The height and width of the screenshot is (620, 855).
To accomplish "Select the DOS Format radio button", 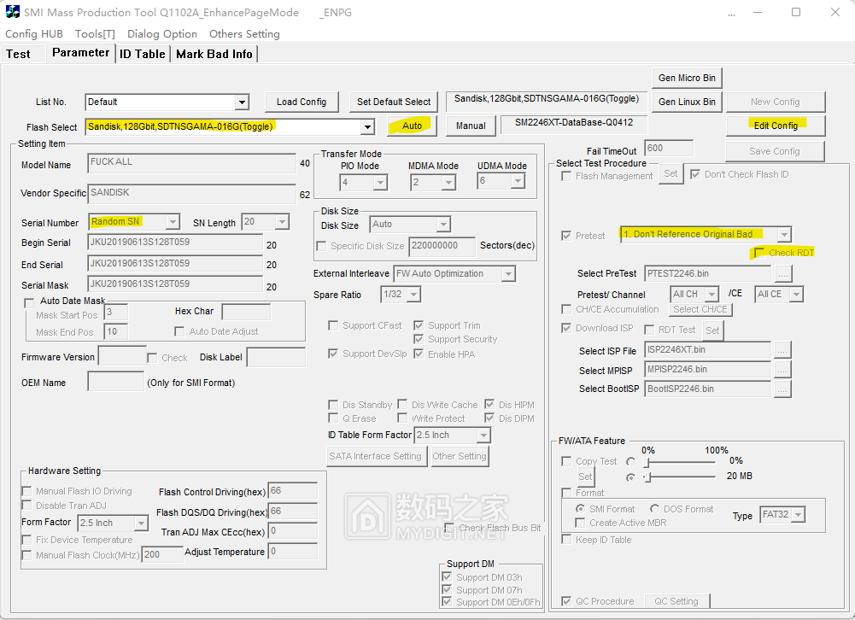I will click(x=654, y=509).
